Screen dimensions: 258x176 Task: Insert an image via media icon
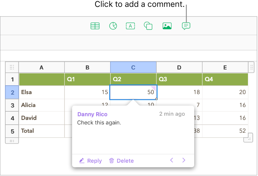tap(167, 26)
